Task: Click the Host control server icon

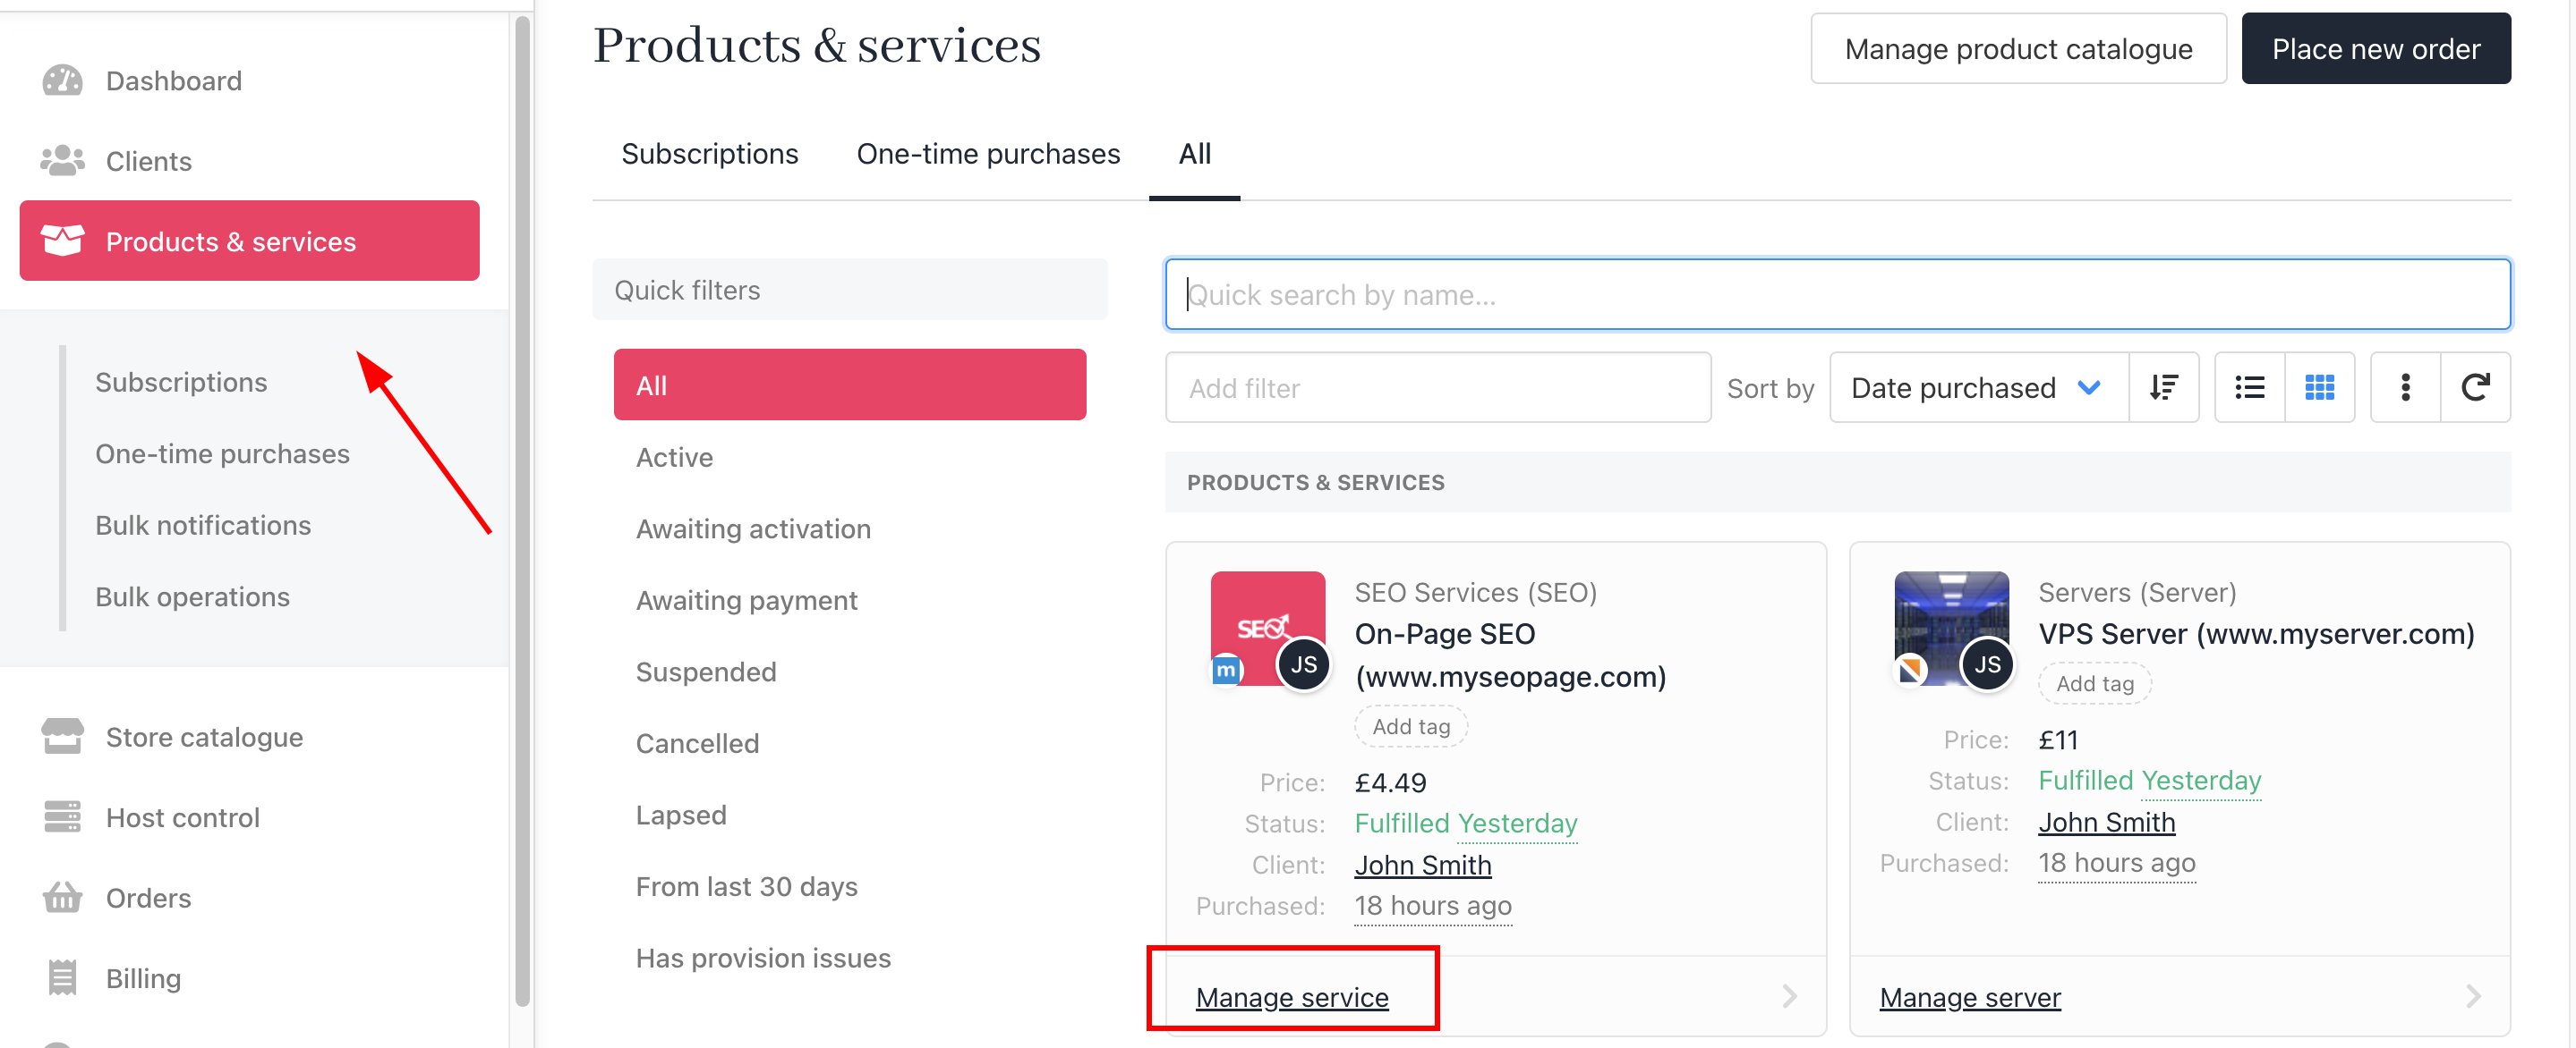Action: [62, 816]
